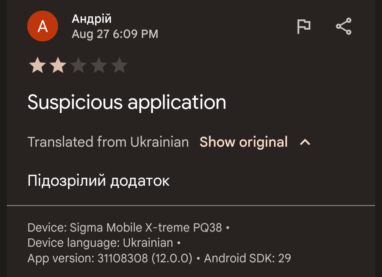This screenshot has width=382, height=277.
Task: Click the 'App version: 31108308 (12.0.0)' text
Action: click(110, 258)
